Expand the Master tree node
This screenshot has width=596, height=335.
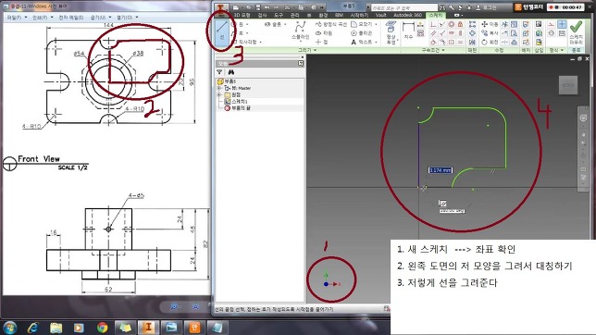(219, 88)
